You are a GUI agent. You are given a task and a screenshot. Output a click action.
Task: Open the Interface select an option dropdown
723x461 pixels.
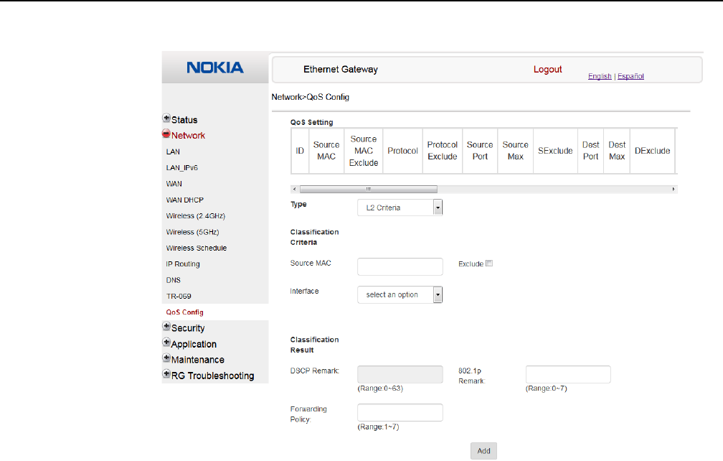click(x=400, y=294)
